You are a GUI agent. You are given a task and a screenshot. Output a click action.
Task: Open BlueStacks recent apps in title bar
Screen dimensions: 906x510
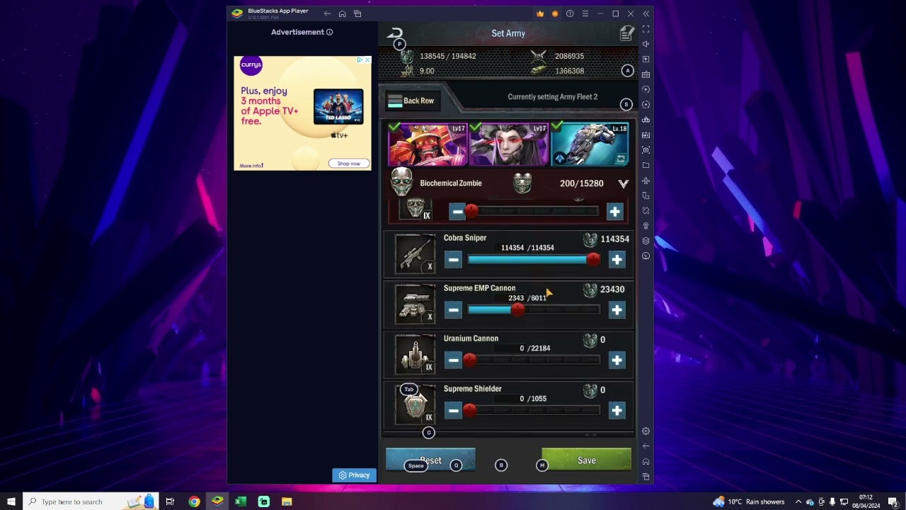tap(357, 13)
